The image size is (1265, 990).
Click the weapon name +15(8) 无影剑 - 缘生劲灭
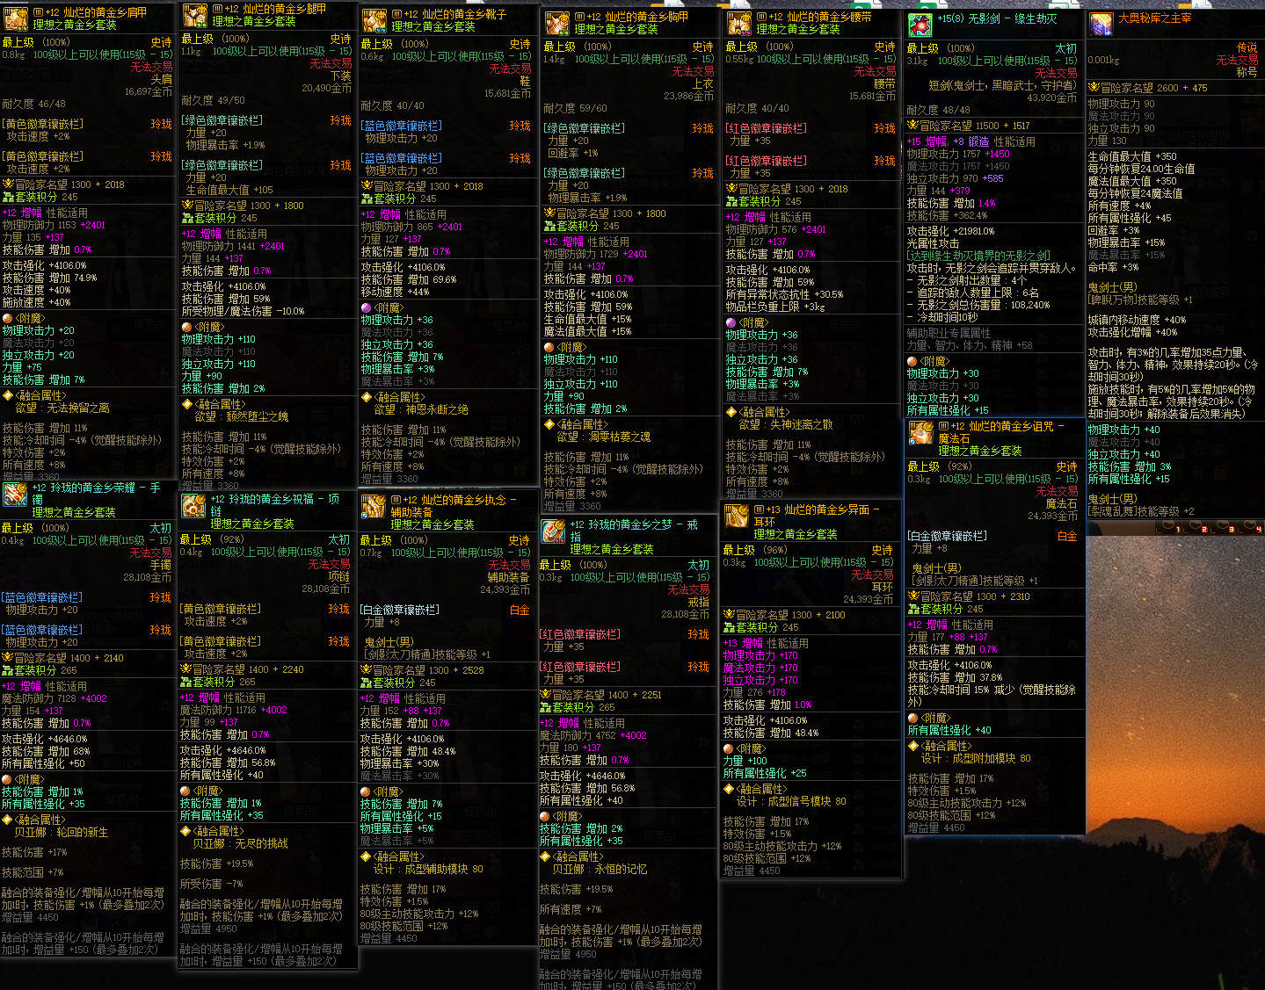[997, 18]
